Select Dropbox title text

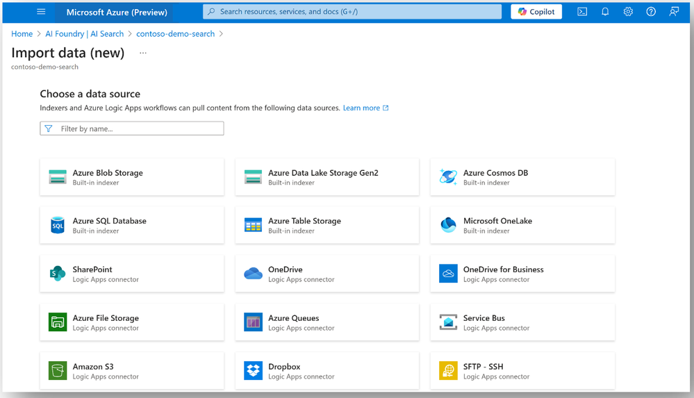(x=284, y=367)
